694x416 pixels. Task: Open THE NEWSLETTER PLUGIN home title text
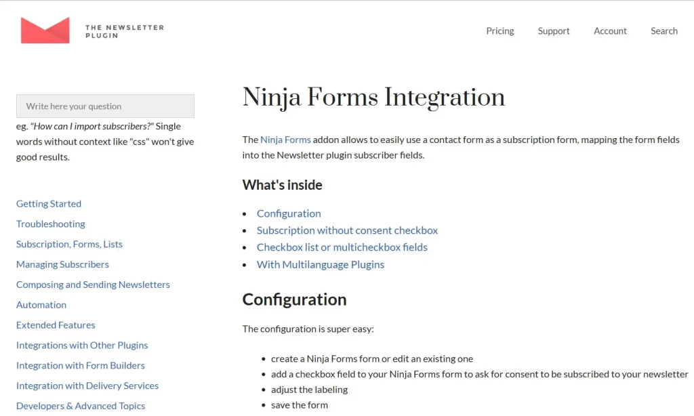[x=125, y=31]
